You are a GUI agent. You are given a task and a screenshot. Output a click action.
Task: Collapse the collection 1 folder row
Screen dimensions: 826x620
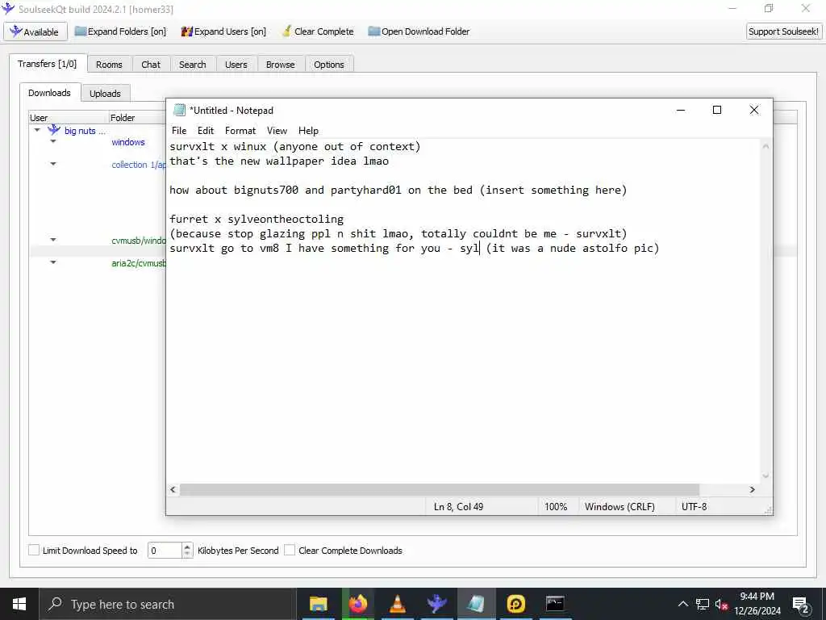click(x=53, y=164)
